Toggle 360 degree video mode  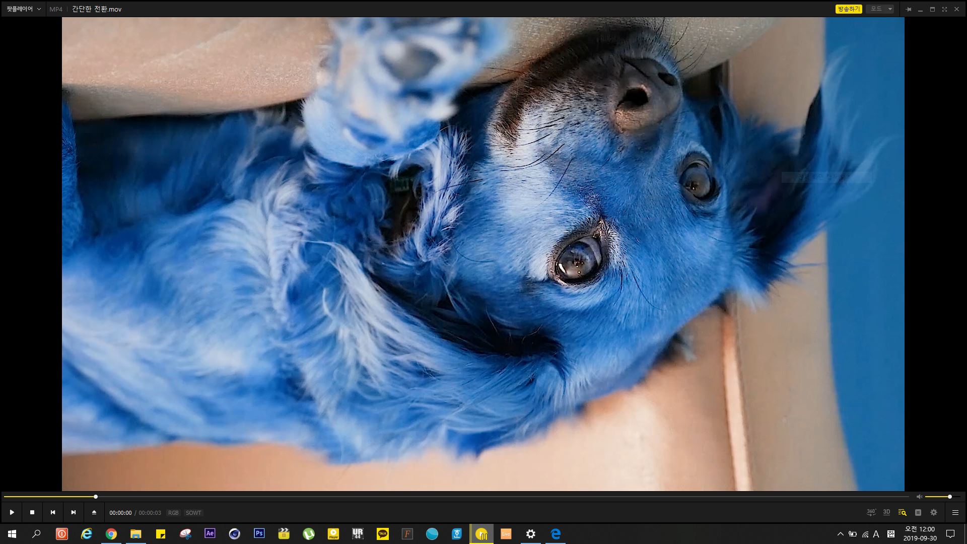point(871,512)
